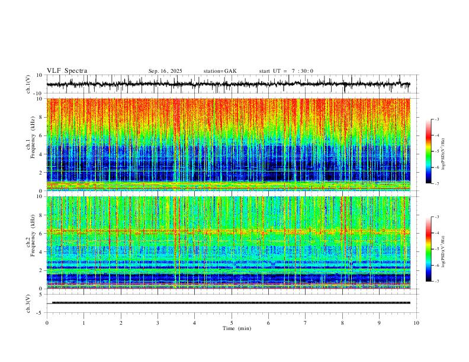Screen dimensions: 469x362
Task: Click inside the ch.1 spectrogram plot
Action: (228, 144)
